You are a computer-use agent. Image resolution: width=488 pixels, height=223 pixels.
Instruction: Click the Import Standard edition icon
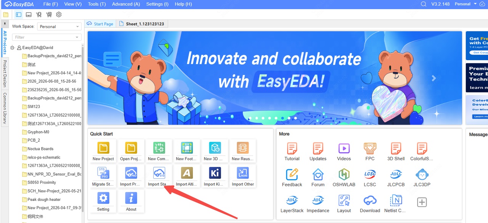coord(159,176)
